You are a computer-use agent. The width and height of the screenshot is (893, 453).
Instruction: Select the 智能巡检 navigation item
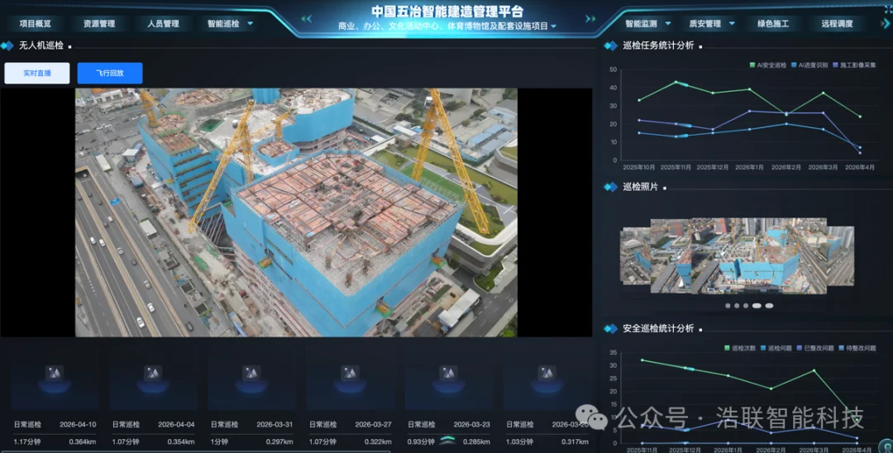pyautogui.click(x=223, y=23)
